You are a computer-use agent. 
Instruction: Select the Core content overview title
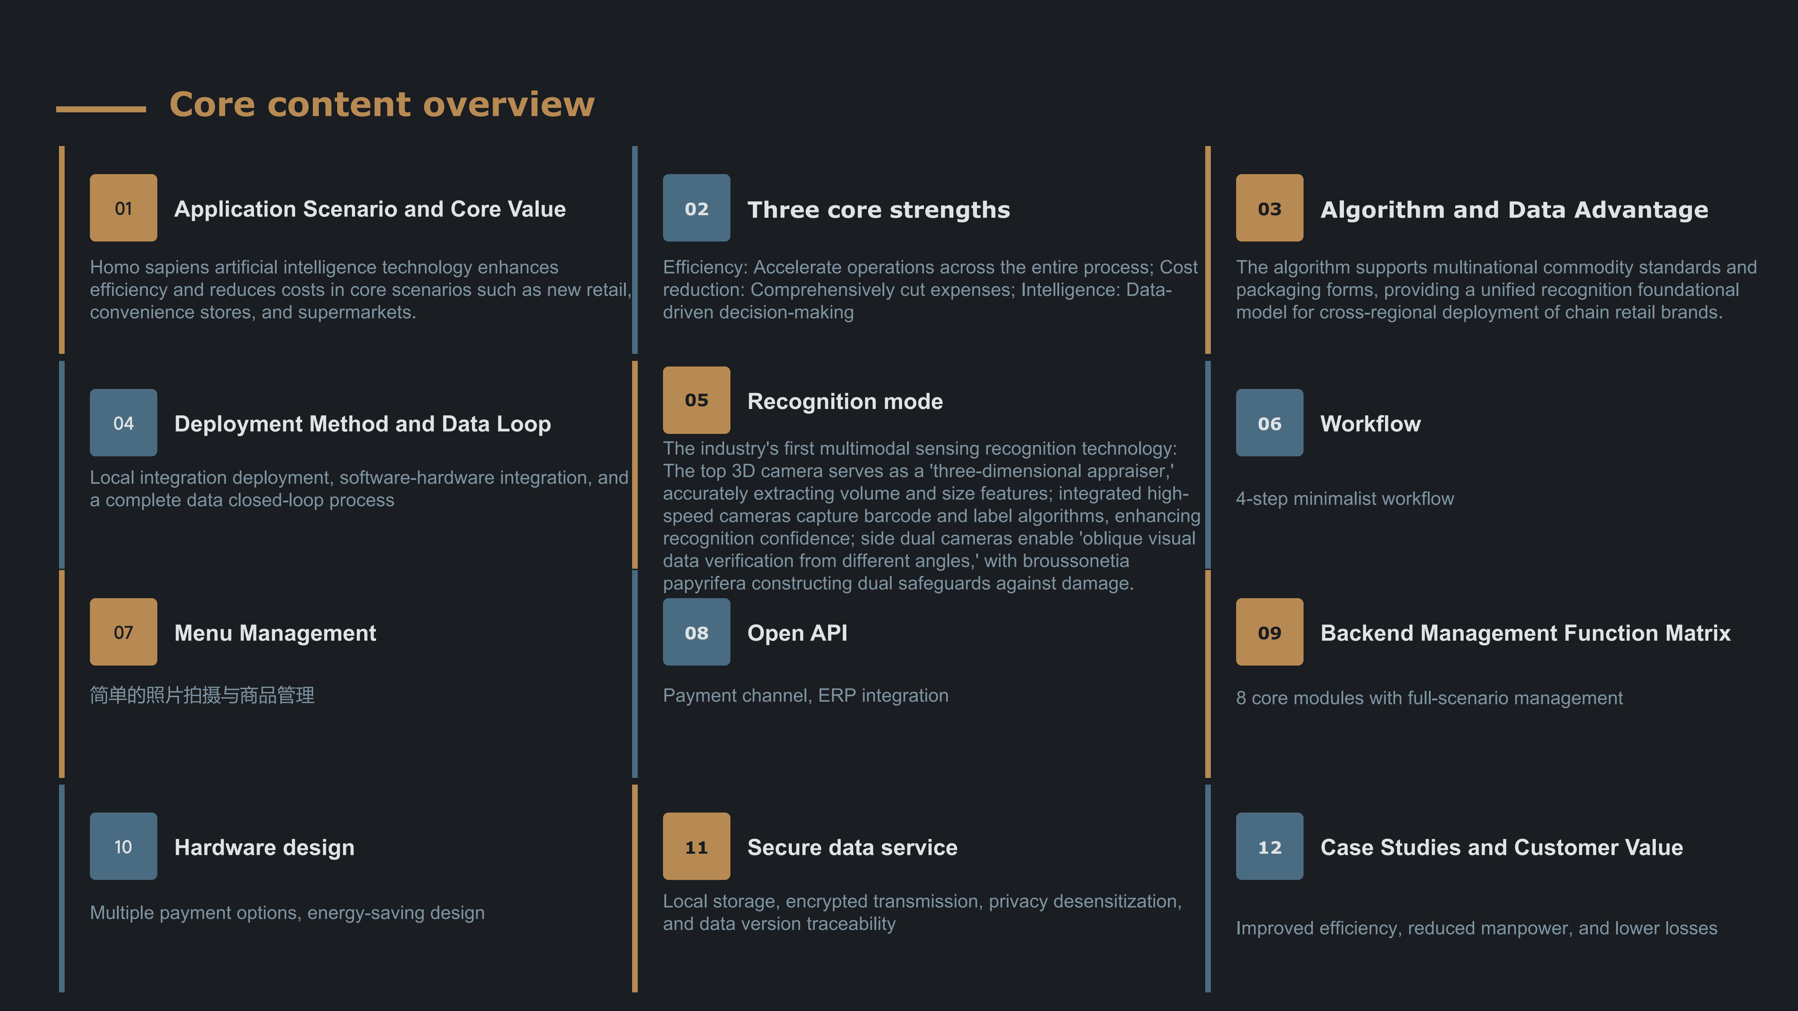point(382,105)
